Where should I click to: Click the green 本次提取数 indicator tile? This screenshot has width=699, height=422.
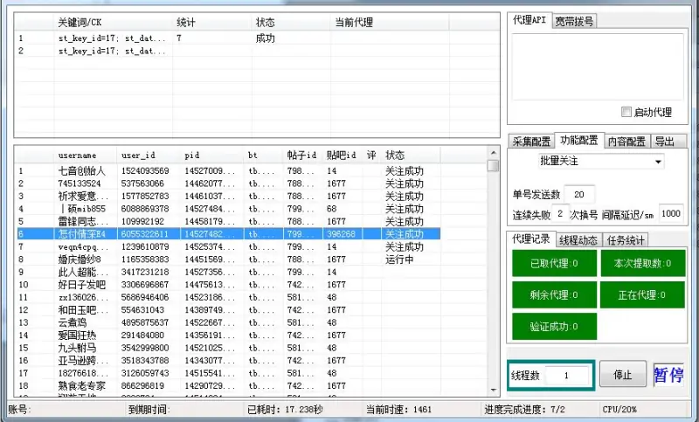(x=642, y=263)
